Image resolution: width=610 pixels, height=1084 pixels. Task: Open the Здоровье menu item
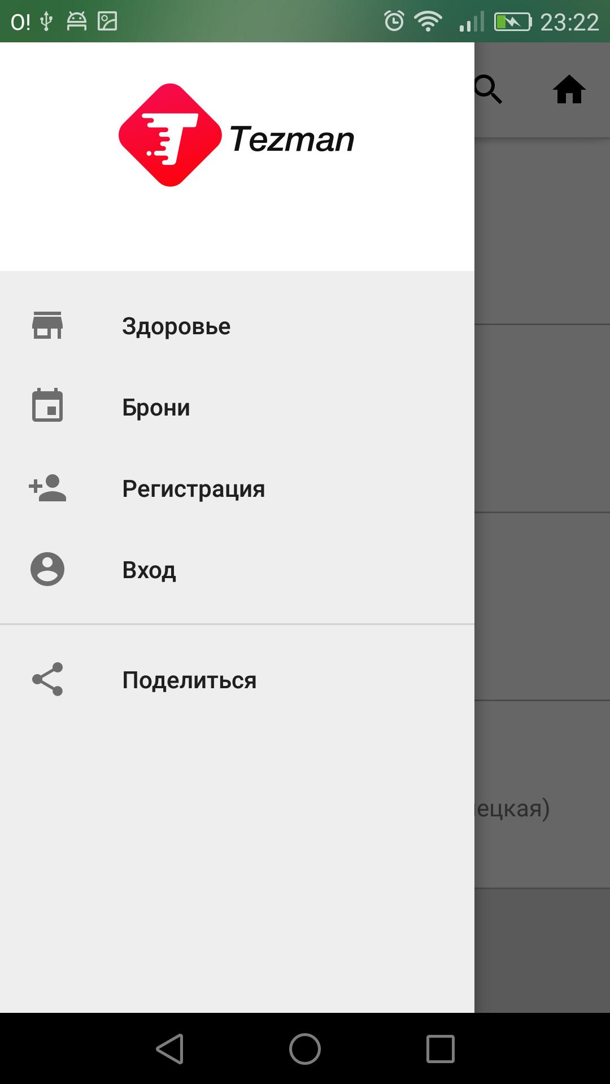point(237,326)
